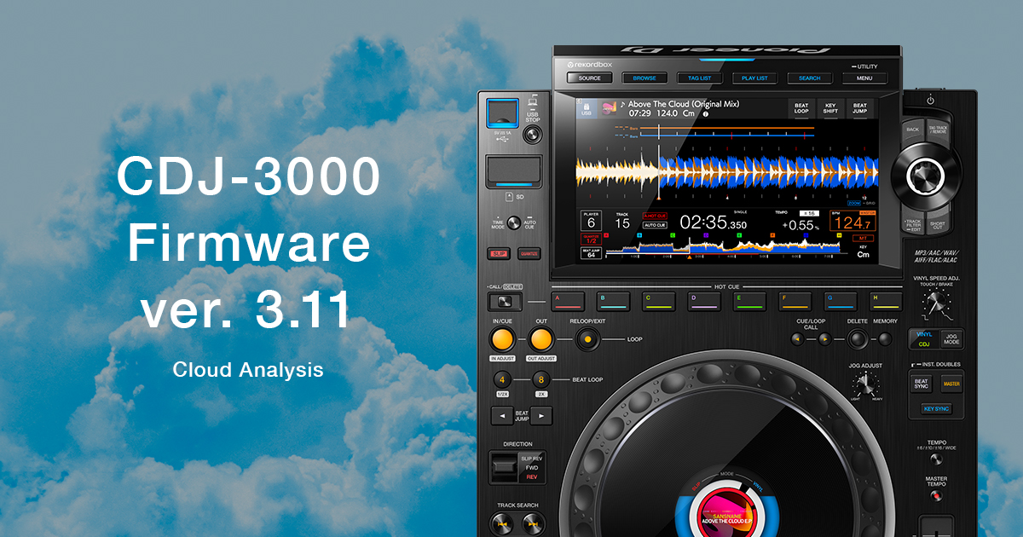Tap the SOURCE button above the display

[590, 78]
